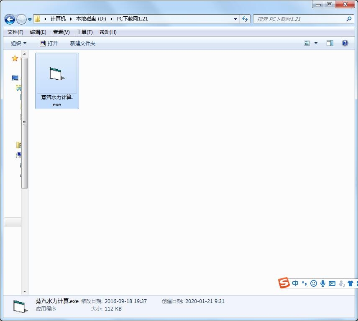This screenshot has width=358, height=321.
Task: Click the navigation pane scroll down arrow
Action: 25,292
